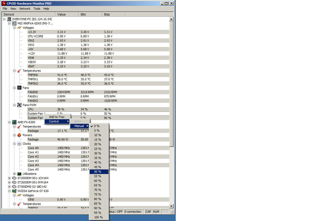This screenshot has width=310, height=221.
Task: Click the ST500DM0 02-1BD142 drive icon
Action: (14, 187)
